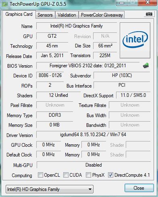158x197 pixels.
Task: Click the dropdown arrow beside Intel(R) HD Graphics Family
Action: tap(90, 189)
